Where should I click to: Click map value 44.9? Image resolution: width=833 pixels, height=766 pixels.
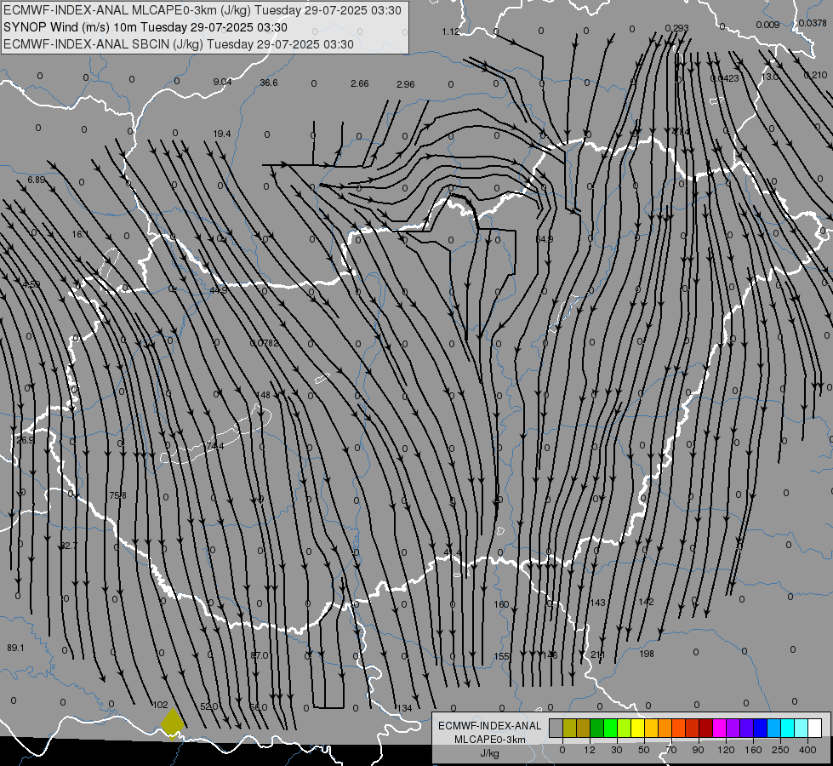pyautogui.click(x=219, y=290)
